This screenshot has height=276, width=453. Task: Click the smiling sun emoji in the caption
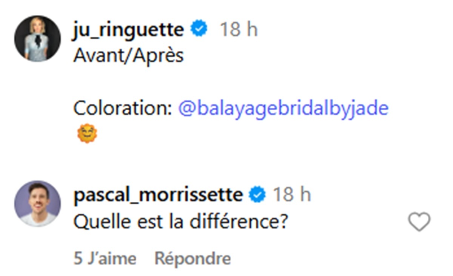(x=87, y=134)
